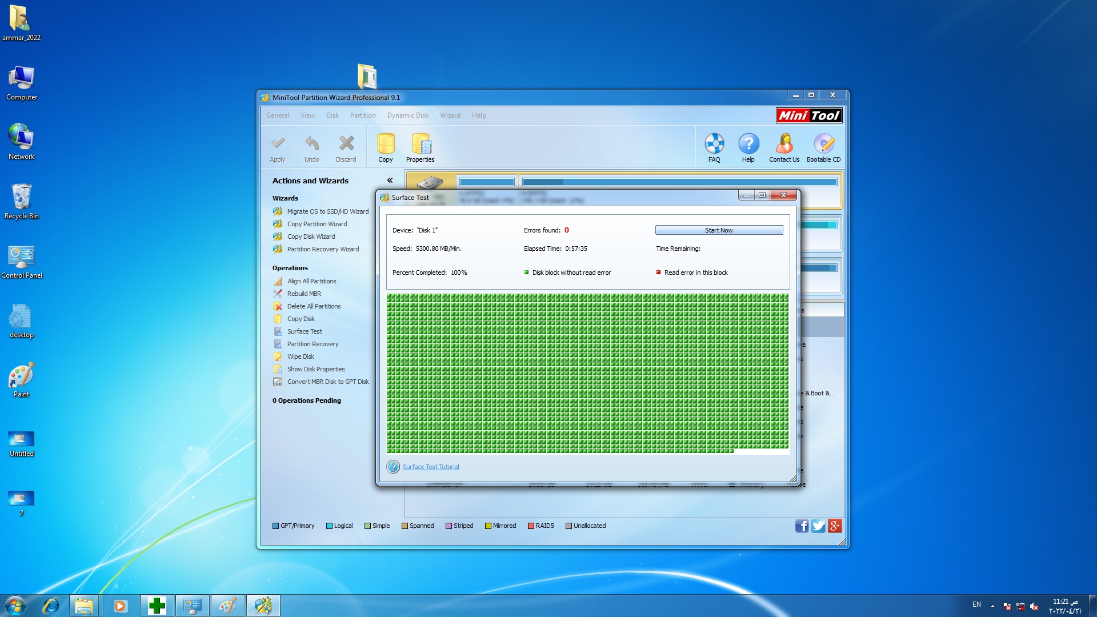This screenshot has width=1097, height=617.
Task: Open Windows Media Player from taskbar
Action: coord(120,606)
